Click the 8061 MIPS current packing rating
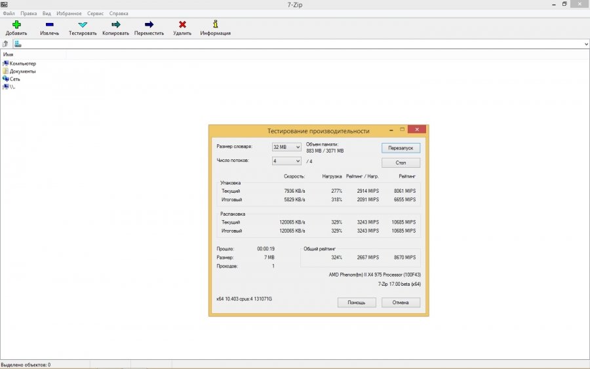 point(404,191)
